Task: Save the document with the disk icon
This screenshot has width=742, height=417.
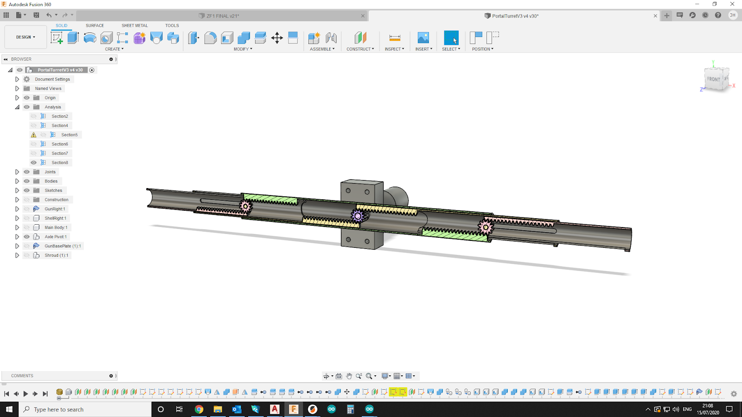Action: (x=36, y=15)
